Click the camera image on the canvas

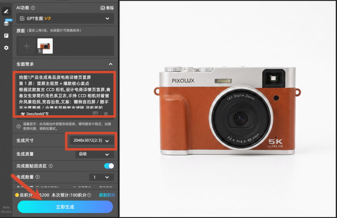[x=227, y=111]
